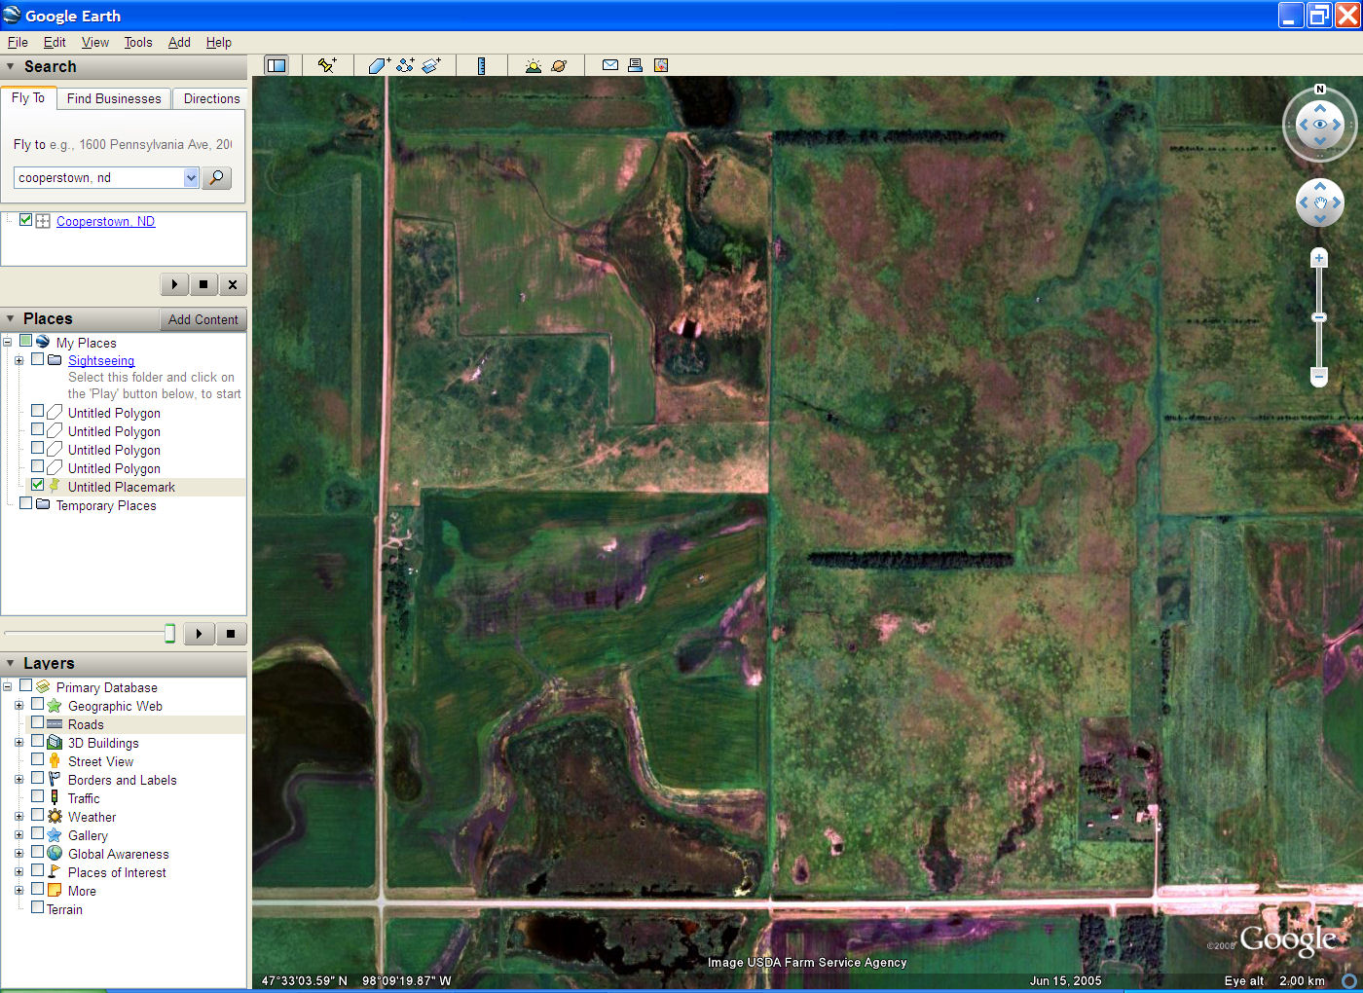Click the streaming status indicator icon
This screenshot has width=1363, height=993.
point(1349,980)
